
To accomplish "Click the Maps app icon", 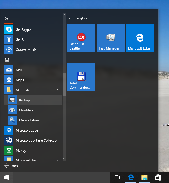I will click(x=9, y=80).
